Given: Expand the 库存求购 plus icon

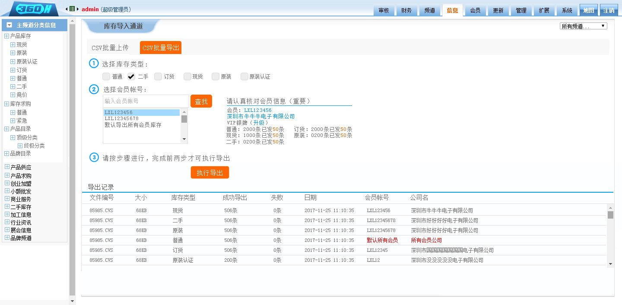Looking at the screenshot, I should click(x=6, y=104).
